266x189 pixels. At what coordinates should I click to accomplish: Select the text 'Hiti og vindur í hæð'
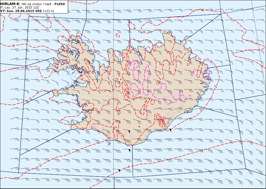click(x=36, y=4)
